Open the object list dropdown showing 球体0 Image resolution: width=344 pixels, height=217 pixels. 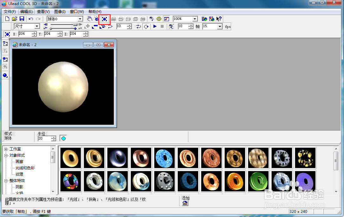(80, 19)
